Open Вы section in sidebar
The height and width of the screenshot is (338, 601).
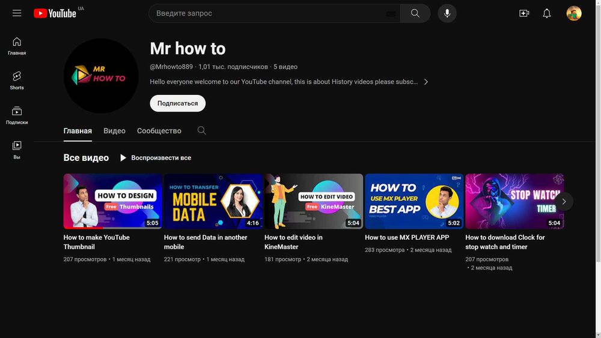pyautogui.click(x=17, y=149)
